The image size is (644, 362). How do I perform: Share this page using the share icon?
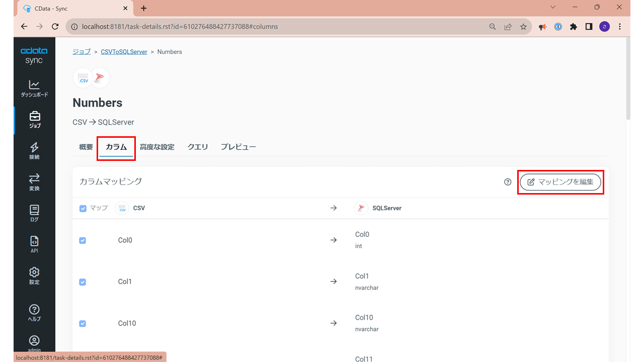[508, 27]
